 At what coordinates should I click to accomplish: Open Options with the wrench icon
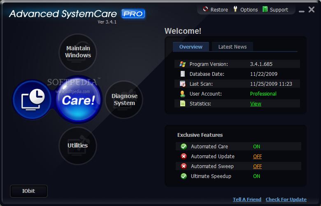(235, 9)
